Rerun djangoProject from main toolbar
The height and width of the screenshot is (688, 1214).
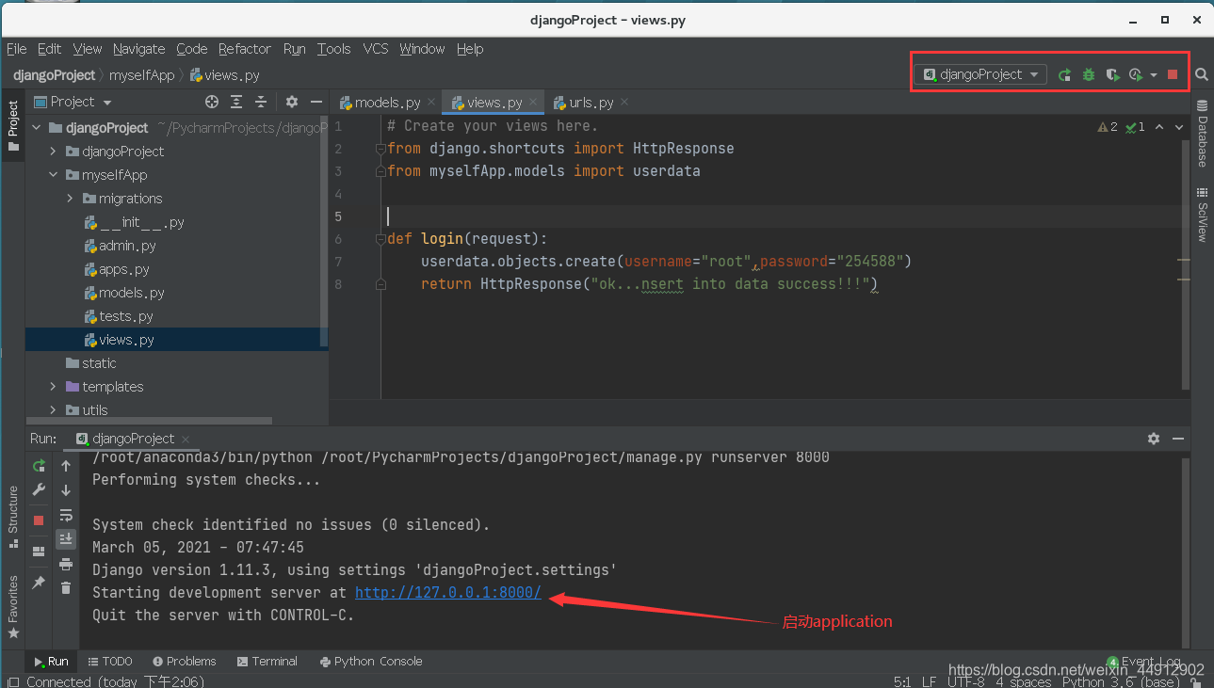(1064, 74)
